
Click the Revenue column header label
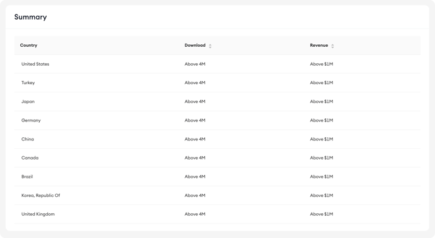319,46
